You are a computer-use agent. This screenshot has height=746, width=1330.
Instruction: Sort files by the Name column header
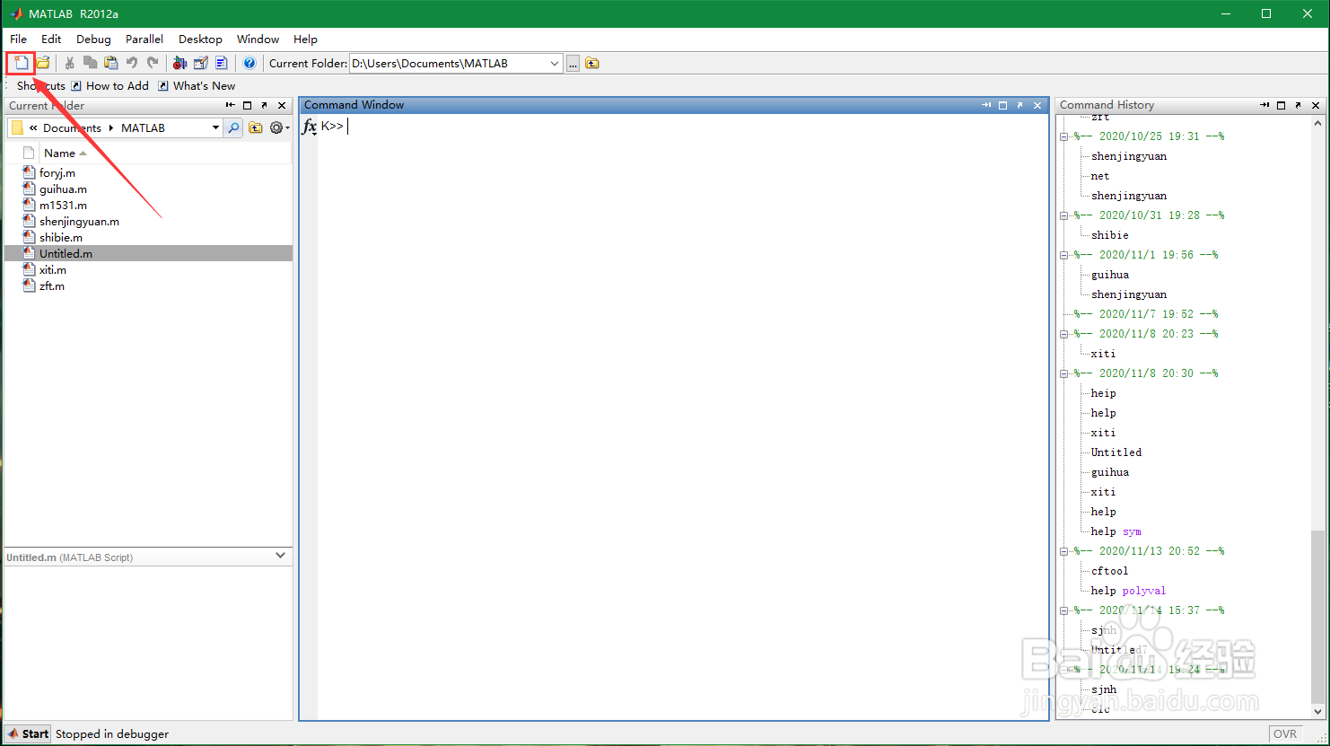(x=66, y=153)
